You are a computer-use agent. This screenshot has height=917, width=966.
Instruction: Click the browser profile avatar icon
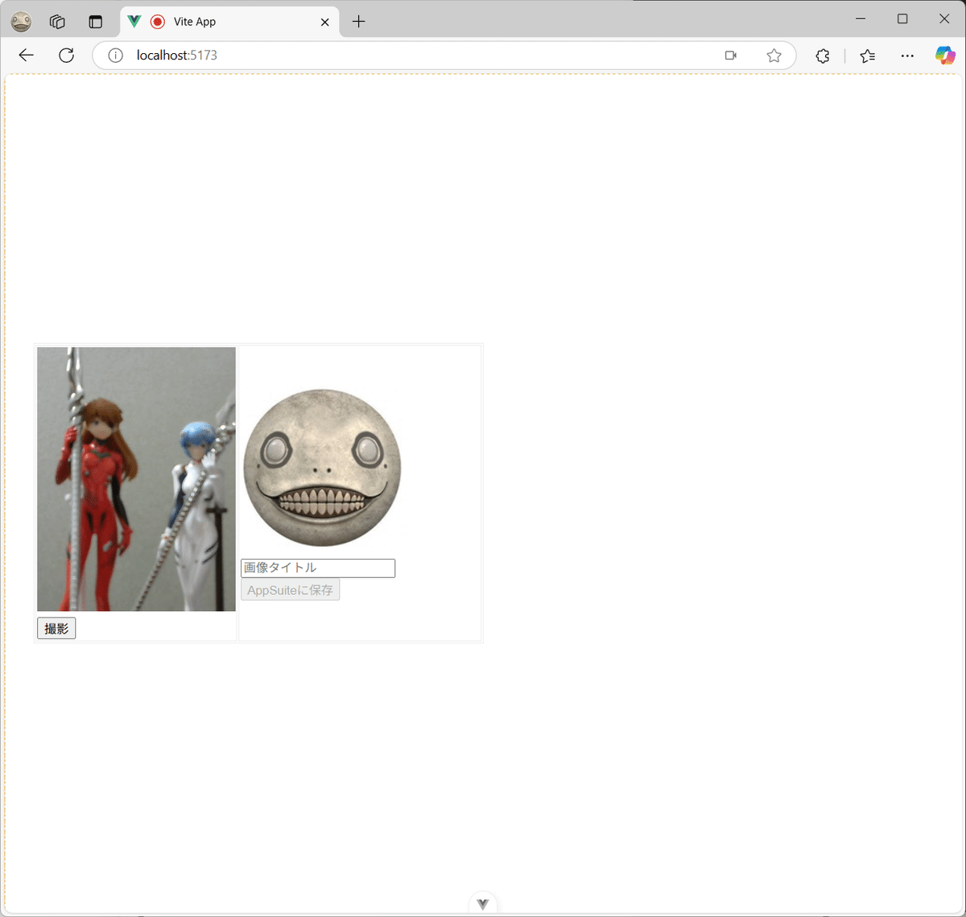[x=20, y=21]
